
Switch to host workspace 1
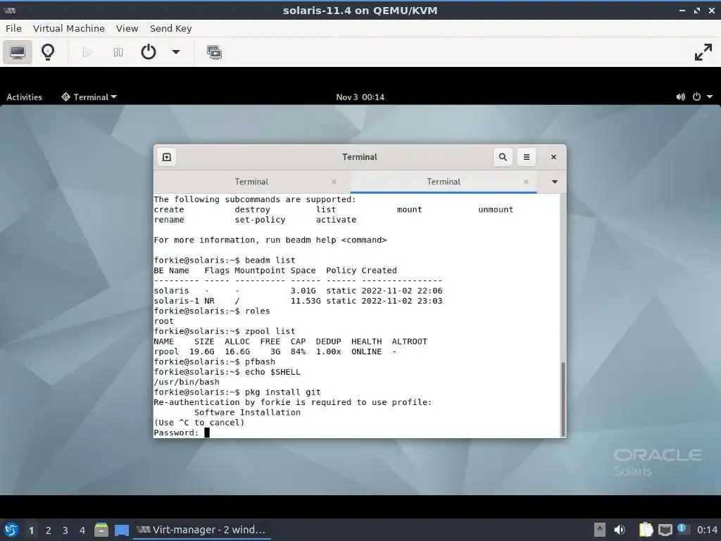click(x=31, y=530)
